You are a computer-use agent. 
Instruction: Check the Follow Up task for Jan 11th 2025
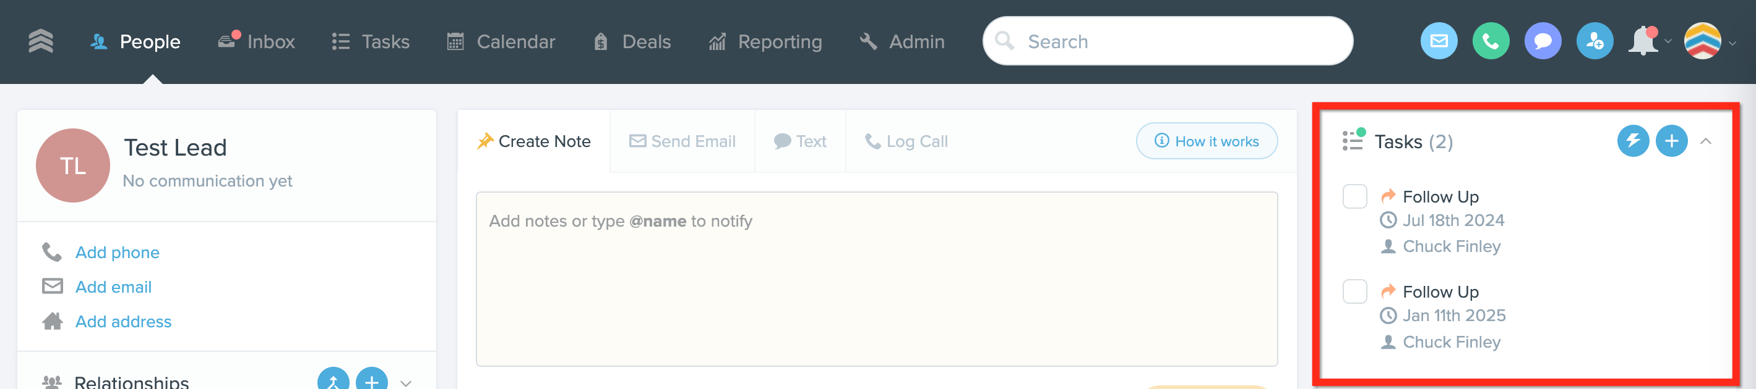pos(1354,291)
